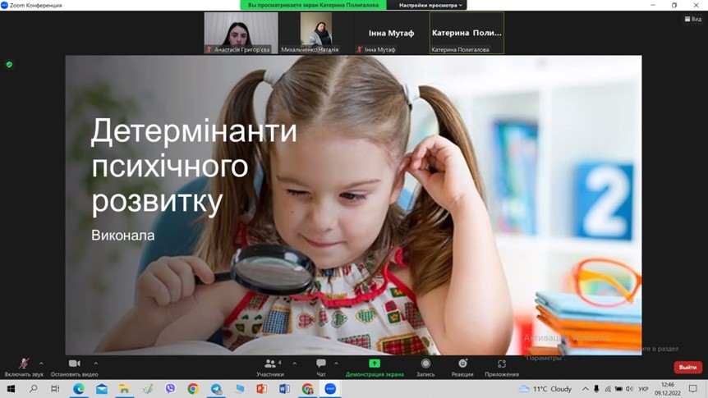Image resolution: width=708 pixels, height=398 pixels.
Task: Expand the arrow next to Участники
Action: coord(295,363)
